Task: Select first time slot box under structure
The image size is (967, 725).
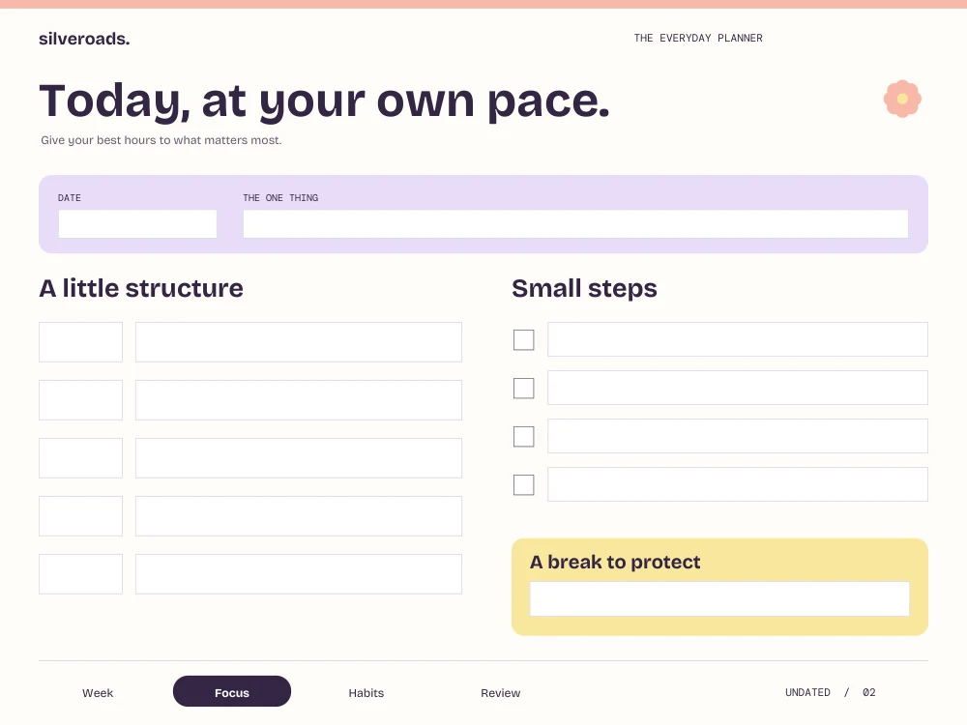Action: pos(81,342)
